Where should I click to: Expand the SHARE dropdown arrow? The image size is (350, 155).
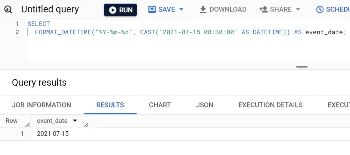click(298, 9)
